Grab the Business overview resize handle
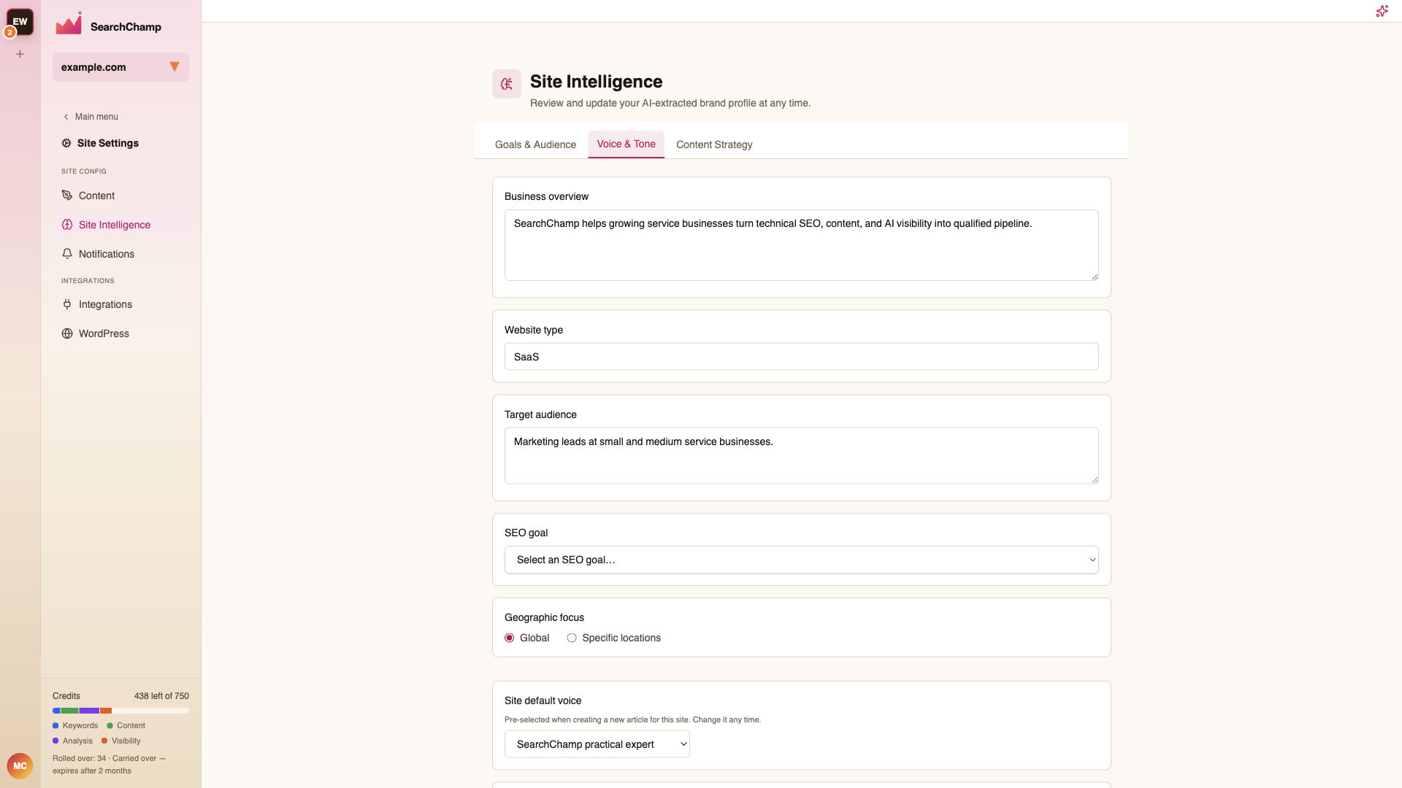The height and width of the screenshot is (788, 1402). coord(1095,277)
